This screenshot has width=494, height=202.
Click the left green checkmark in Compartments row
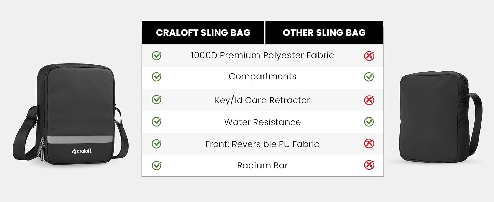click(156, 77)
